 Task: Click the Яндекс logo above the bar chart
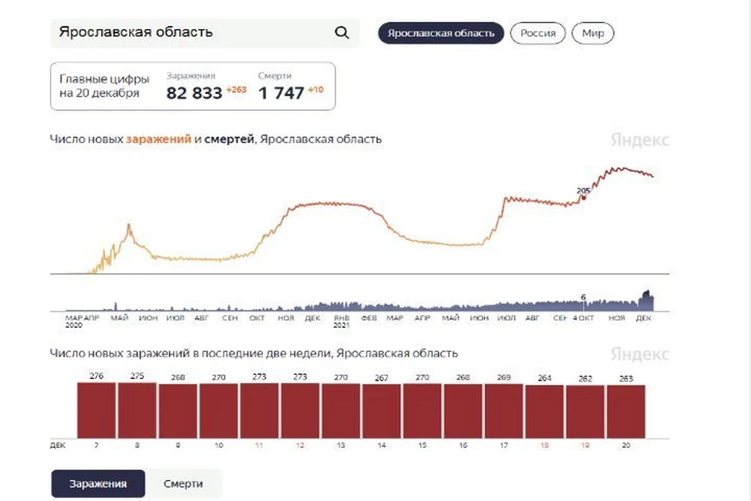point(640,355)
